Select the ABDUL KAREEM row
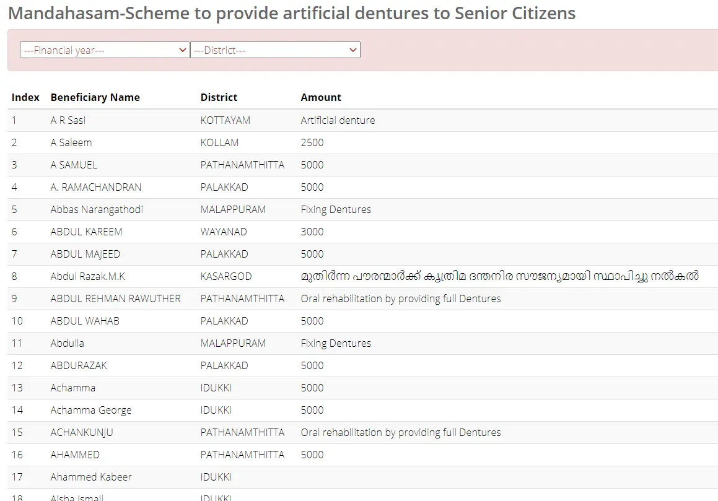Viewport: 718px width, 501px height. pyautogui.click(x=87, y=232)
